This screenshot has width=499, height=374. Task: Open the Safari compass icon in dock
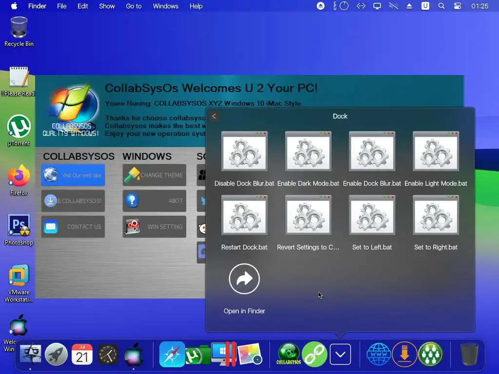[x=172, y=354]
